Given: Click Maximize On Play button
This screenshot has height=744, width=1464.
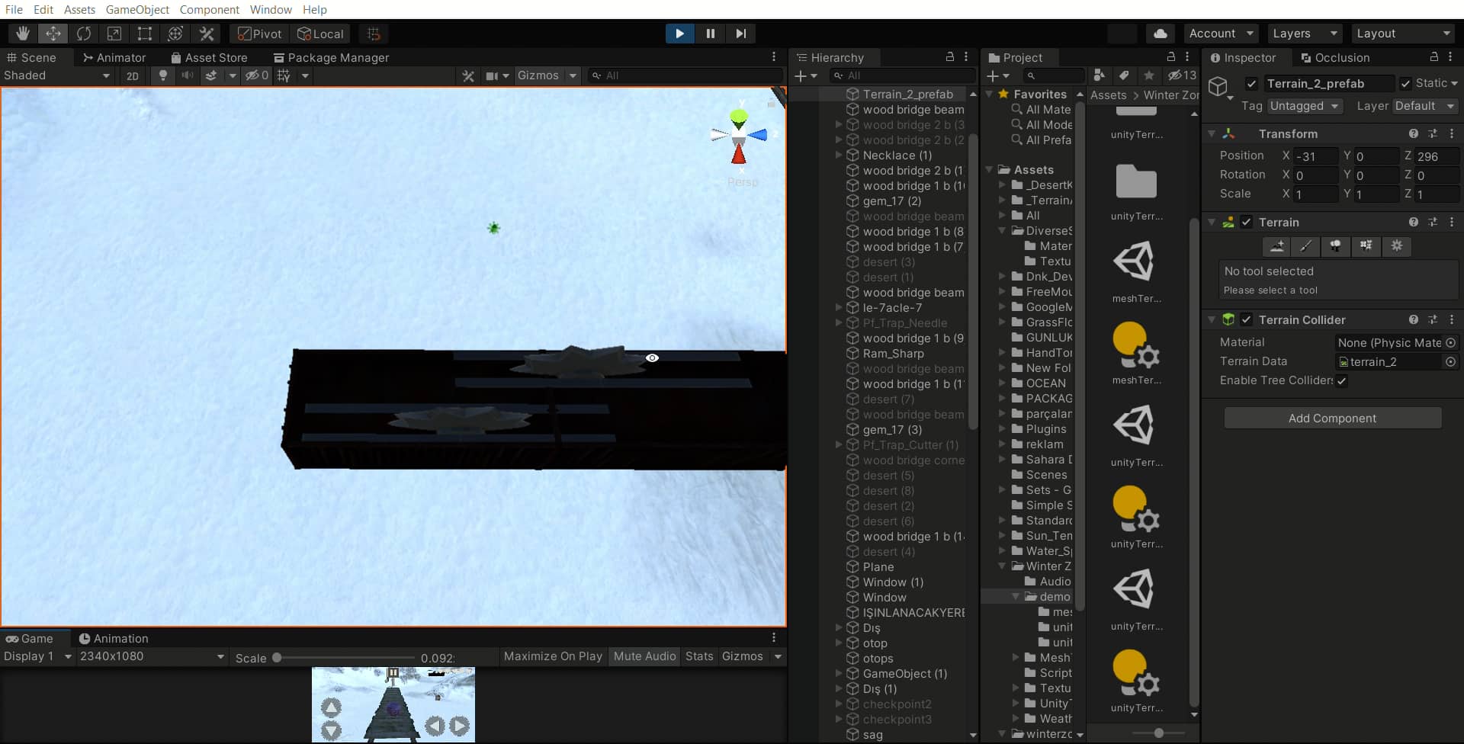Looking at the screenshot, I should tap(553, 656).
